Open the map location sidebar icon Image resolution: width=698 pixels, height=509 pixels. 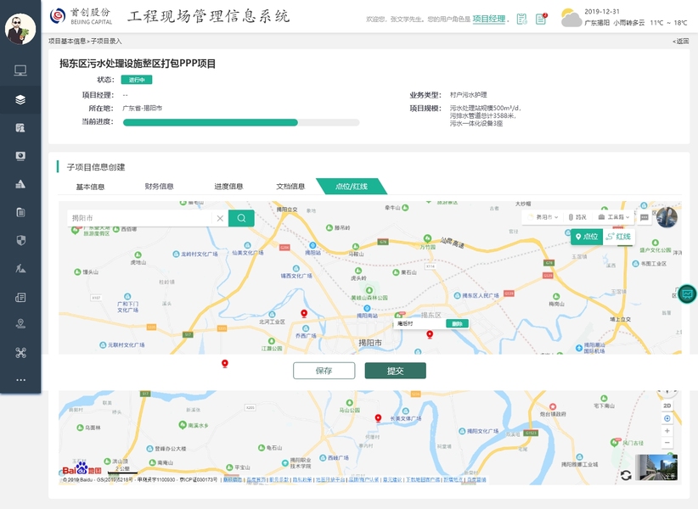coord(20,323)
